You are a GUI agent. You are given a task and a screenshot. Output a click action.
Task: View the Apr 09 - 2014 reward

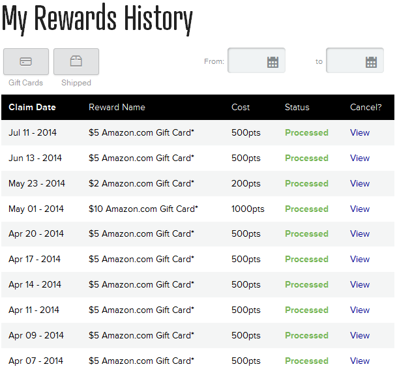360,335
